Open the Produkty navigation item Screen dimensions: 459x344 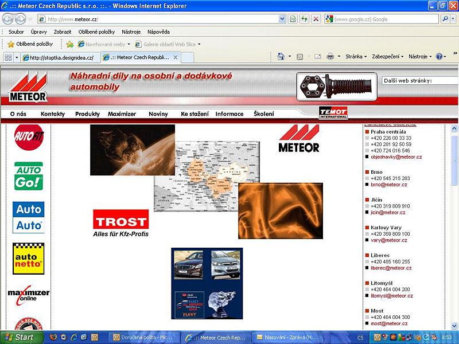[88, 114]
